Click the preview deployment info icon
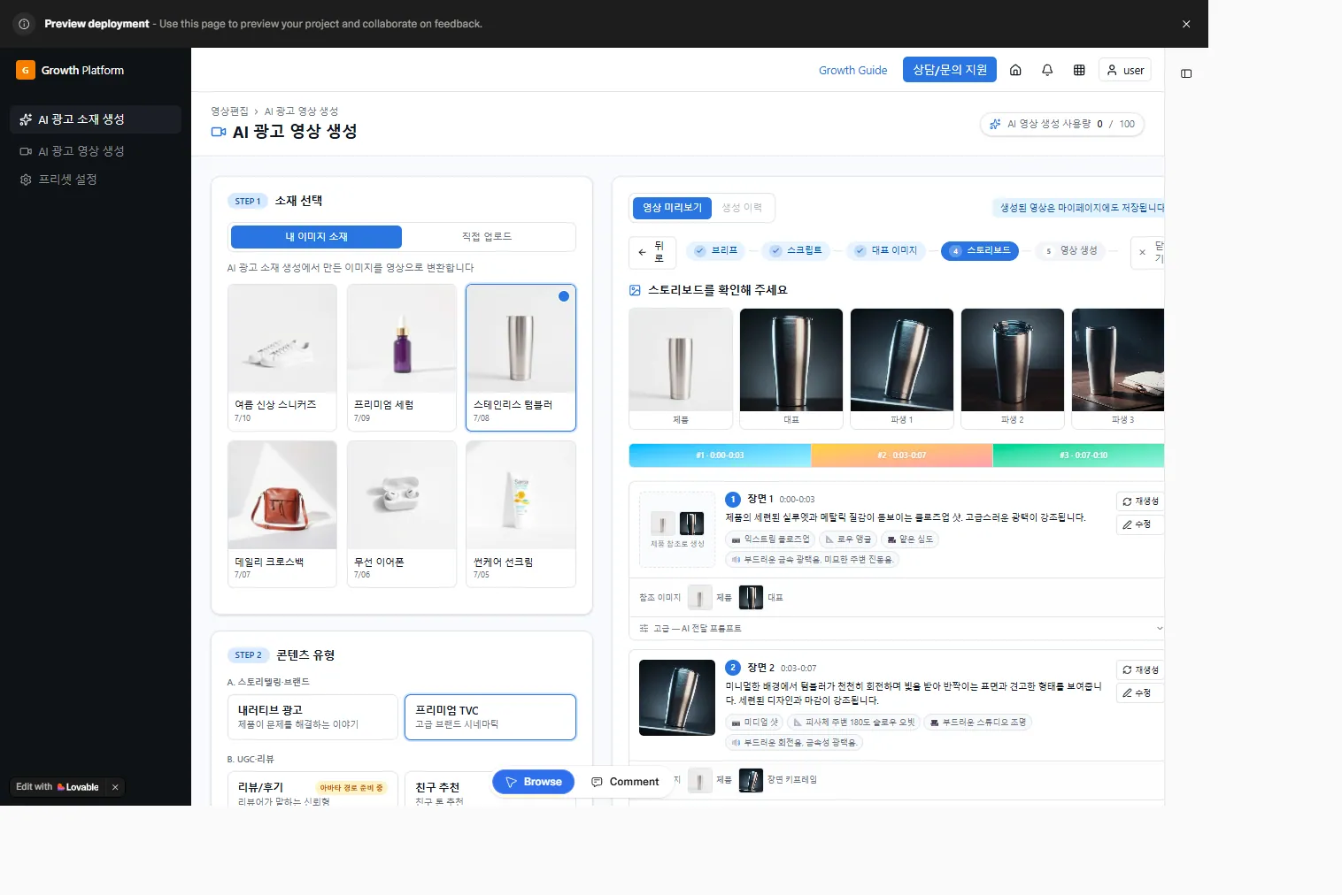1342x895 pixels. [24, 24]
